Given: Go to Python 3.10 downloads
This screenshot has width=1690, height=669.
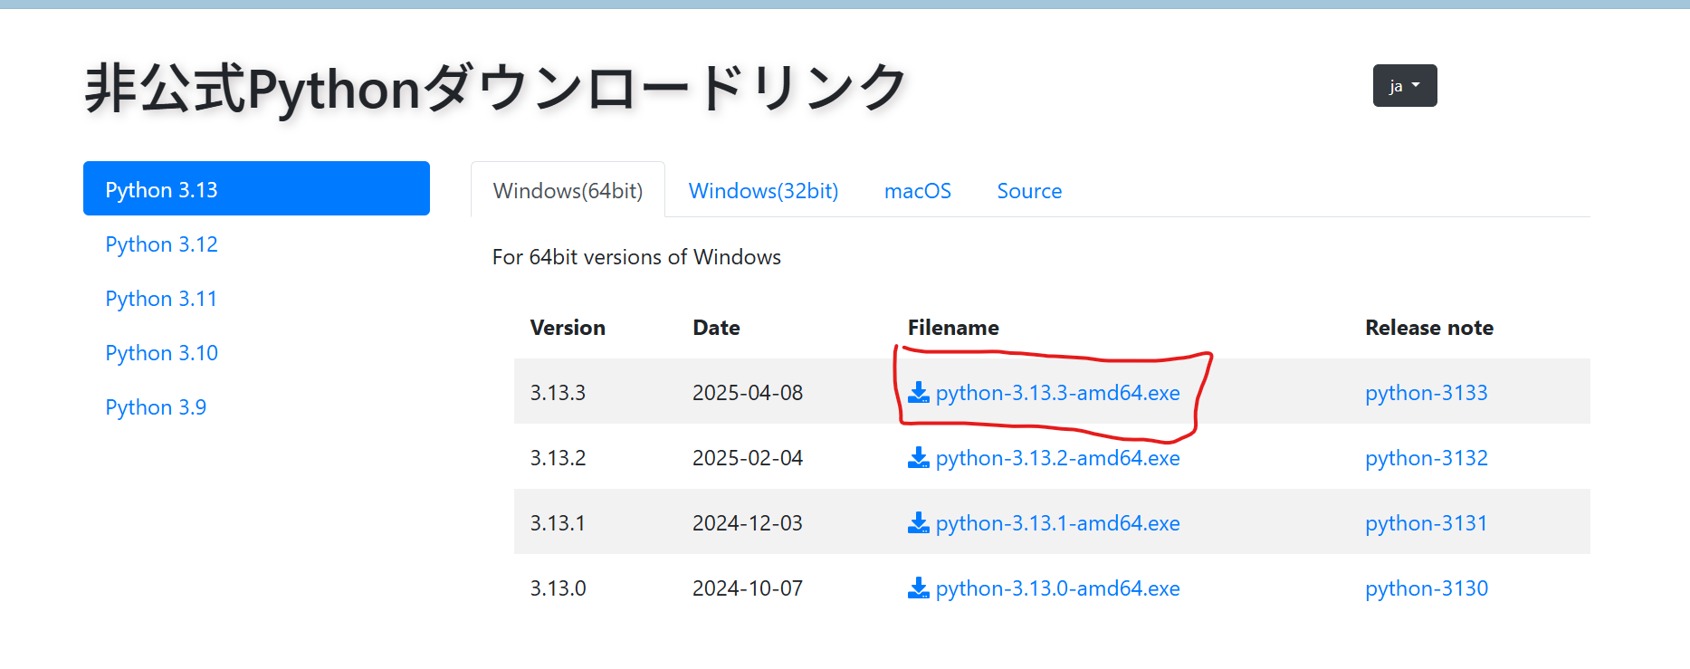Looking at the screenshot, I should 161,353.
